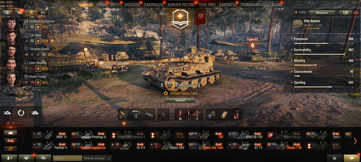Switch to the TECH TREE tab
This screenshot has height=162, width=361.
[207, 5]
